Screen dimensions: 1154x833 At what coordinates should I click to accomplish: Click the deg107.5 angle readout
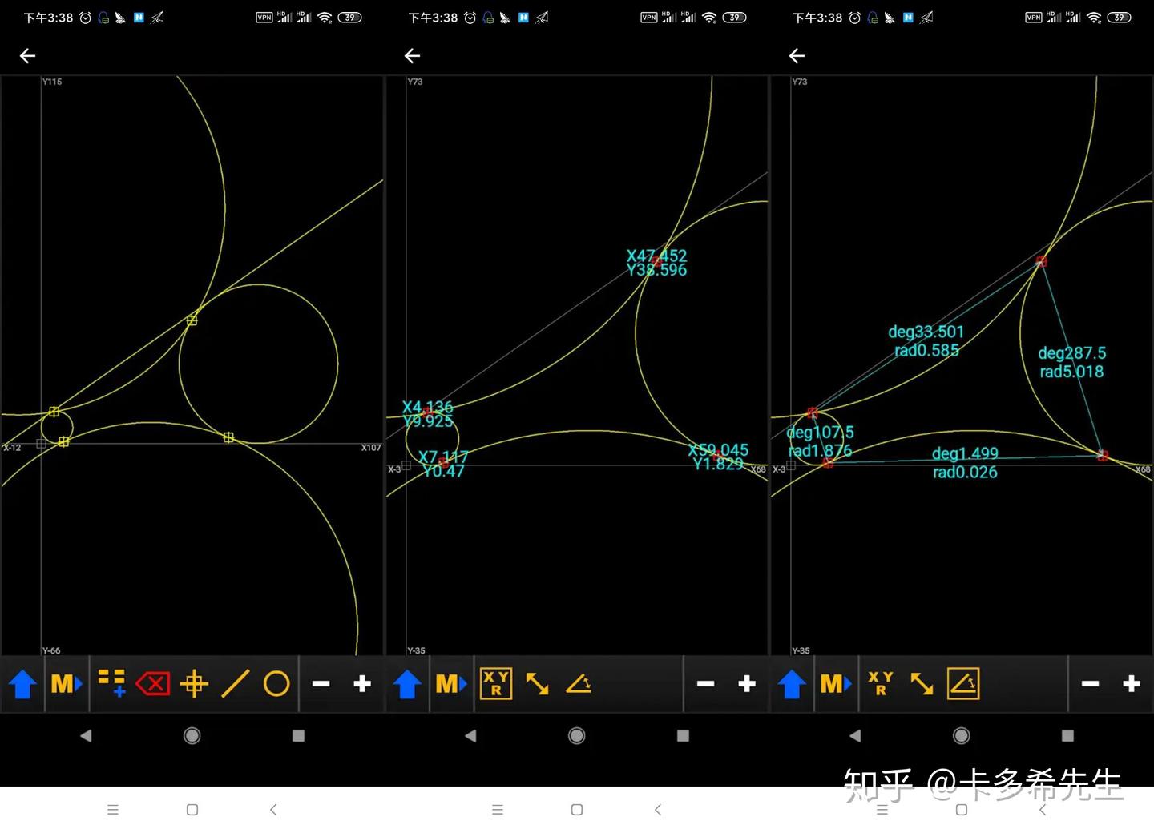pyautogui.click(x=821, y=433)
